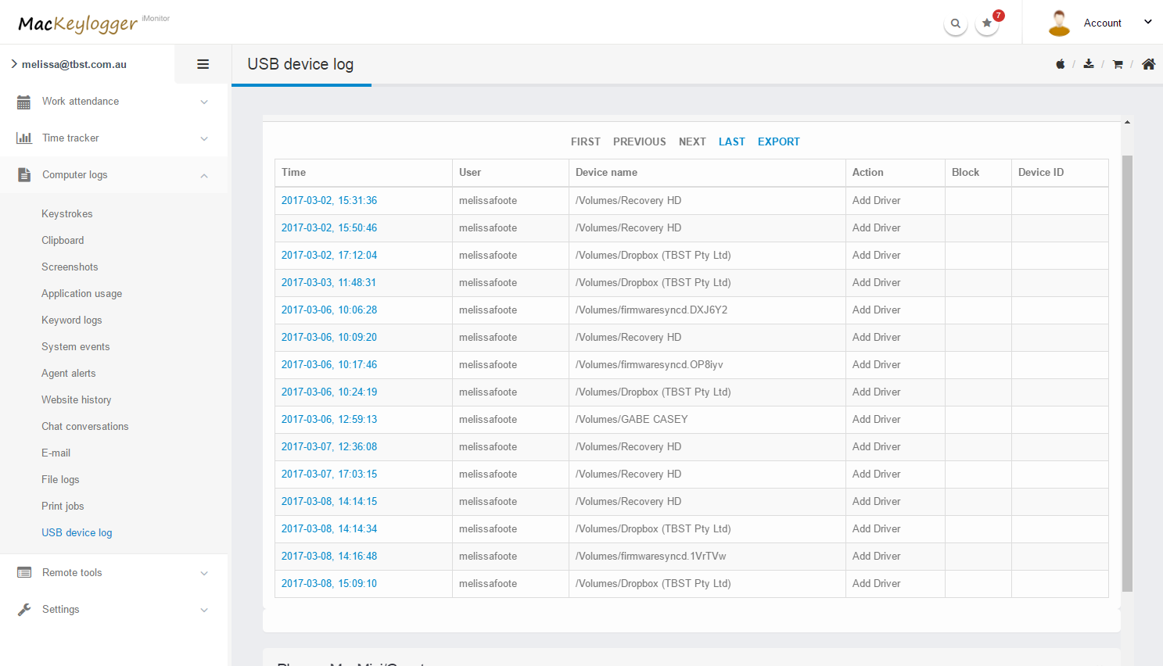This screenshot has width=1163, height=666.
Task: Select Website history in sidebar
Action: (x=77, y=400)
